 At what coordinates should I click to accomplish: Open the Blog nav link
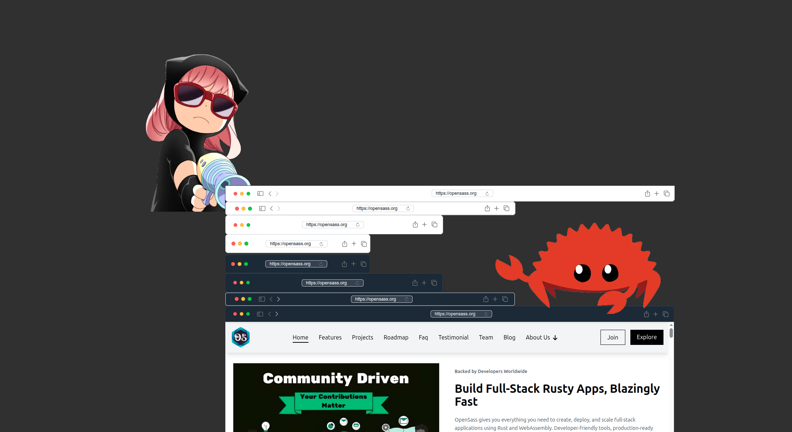point(509,337)
